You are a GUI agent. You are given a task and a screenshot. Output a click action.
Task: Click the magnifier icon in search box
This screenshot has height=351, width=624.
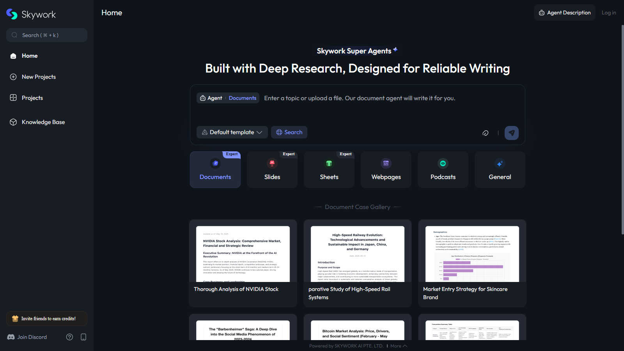pos(14,35)
